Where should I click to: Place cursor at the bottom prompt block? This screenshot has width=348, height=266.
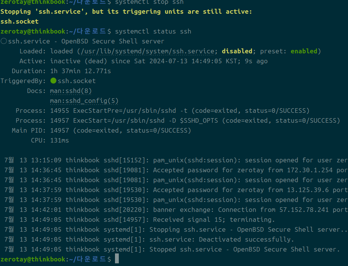117,259
